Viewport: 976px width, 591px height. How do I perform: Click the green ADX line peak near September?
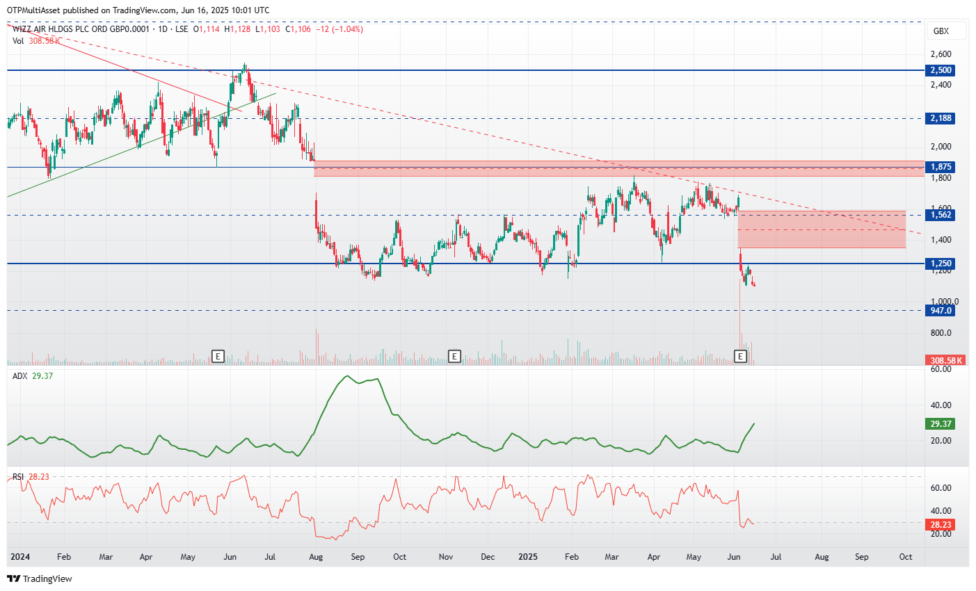tap(347, 377)
